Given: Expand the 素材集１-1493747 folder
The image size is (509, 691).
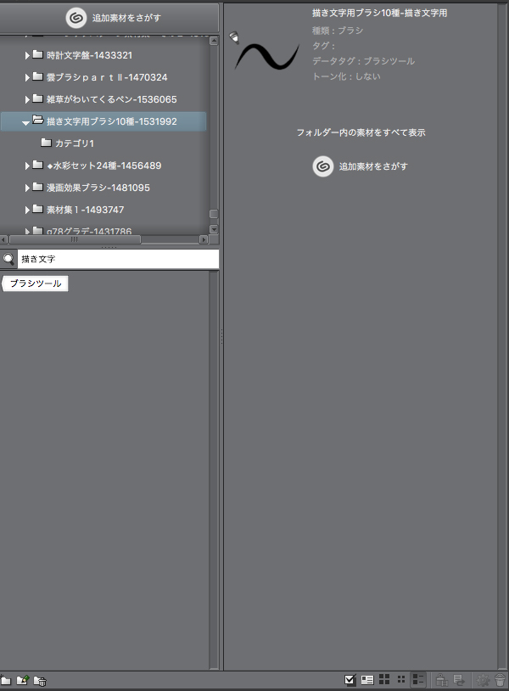Looking at the screenshot, I should pos(27,210).
